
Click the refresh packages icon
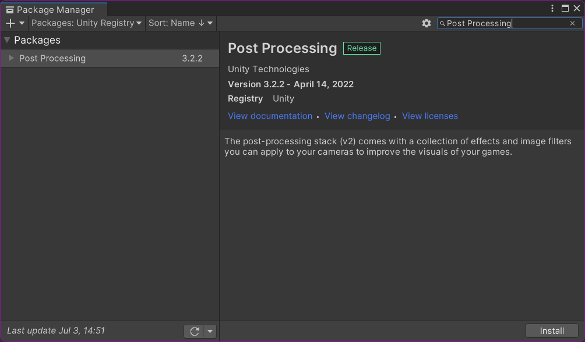[193, 331]
